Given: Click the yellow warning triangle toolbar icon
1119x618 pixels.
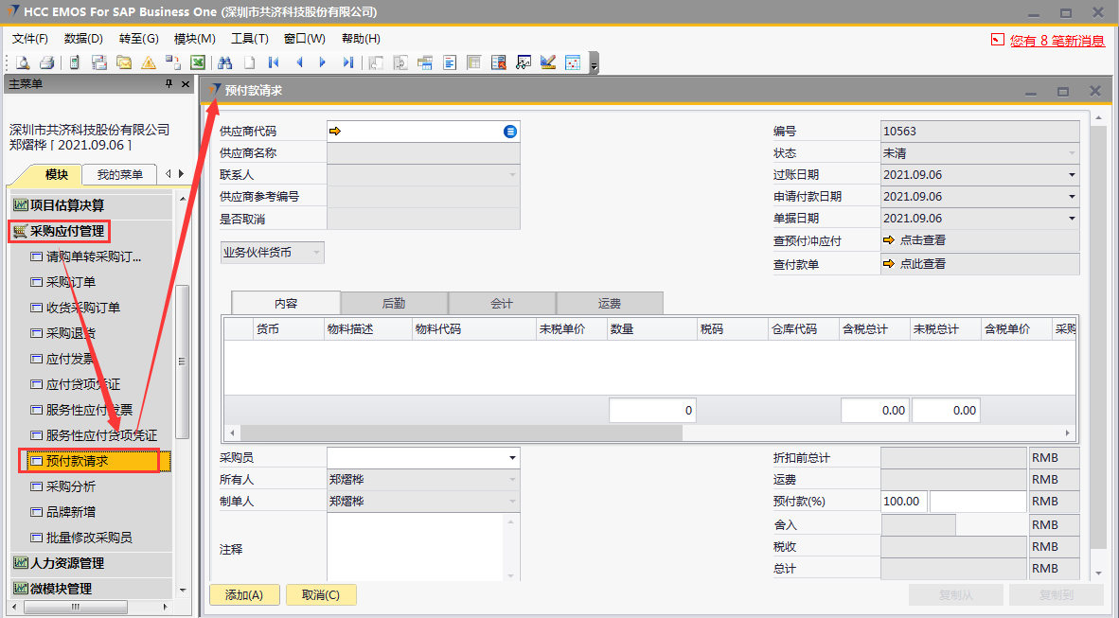Looking at the screenshot, I should pyautogui.click(x=149, y=62).
